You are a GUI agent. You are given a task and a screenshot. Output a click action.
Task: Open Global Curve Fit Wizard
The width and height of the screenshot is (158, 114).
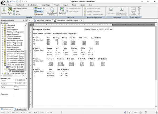tap(95, 14)
